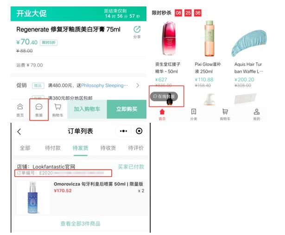Image resolution: width=285 pixels, height=235 pixels.
Task: Open the three-dot mini program menu
Action: click(123, 131)
